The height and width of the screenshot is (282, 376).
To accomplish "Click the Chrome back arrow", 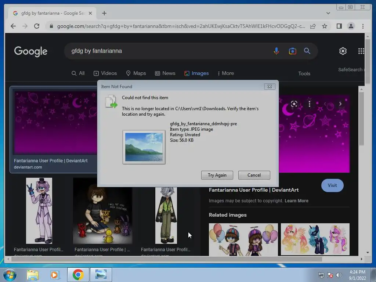I will (14, 26).
